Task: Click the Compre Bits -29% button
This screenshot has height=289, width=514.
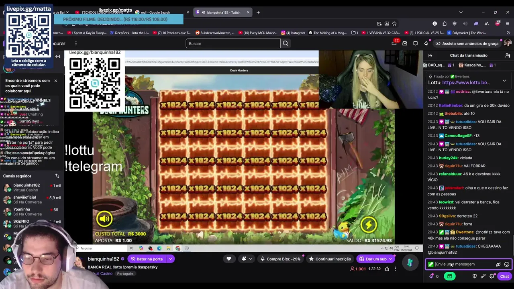Action: coord(280,259)
